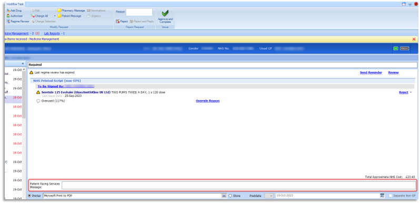Open the Patient Message option

pyautogui.click(x=69, y=16)
